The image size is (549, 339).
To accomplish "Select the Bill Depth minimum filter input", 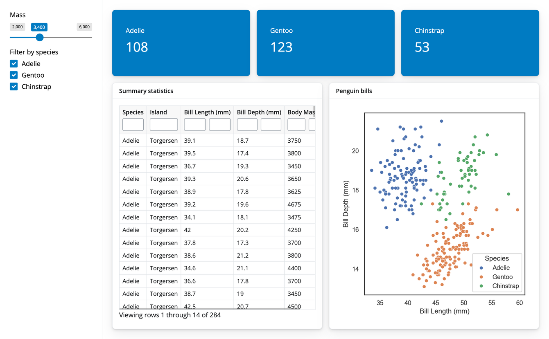I will (247, 124).
